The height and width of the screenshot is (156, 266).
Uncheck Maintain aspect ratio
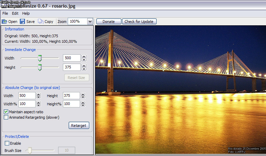(x=6, y=112)
